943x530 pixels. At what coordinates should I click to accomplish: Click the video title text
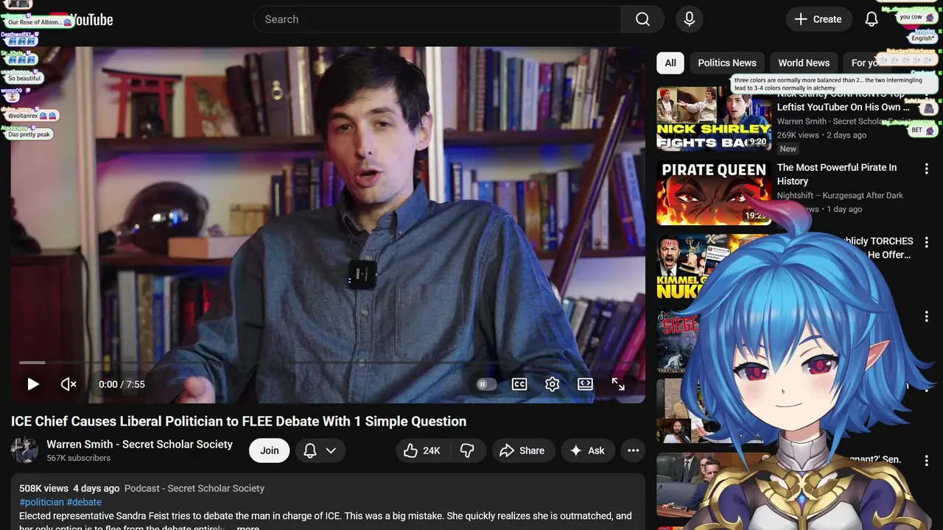point(239,421)
